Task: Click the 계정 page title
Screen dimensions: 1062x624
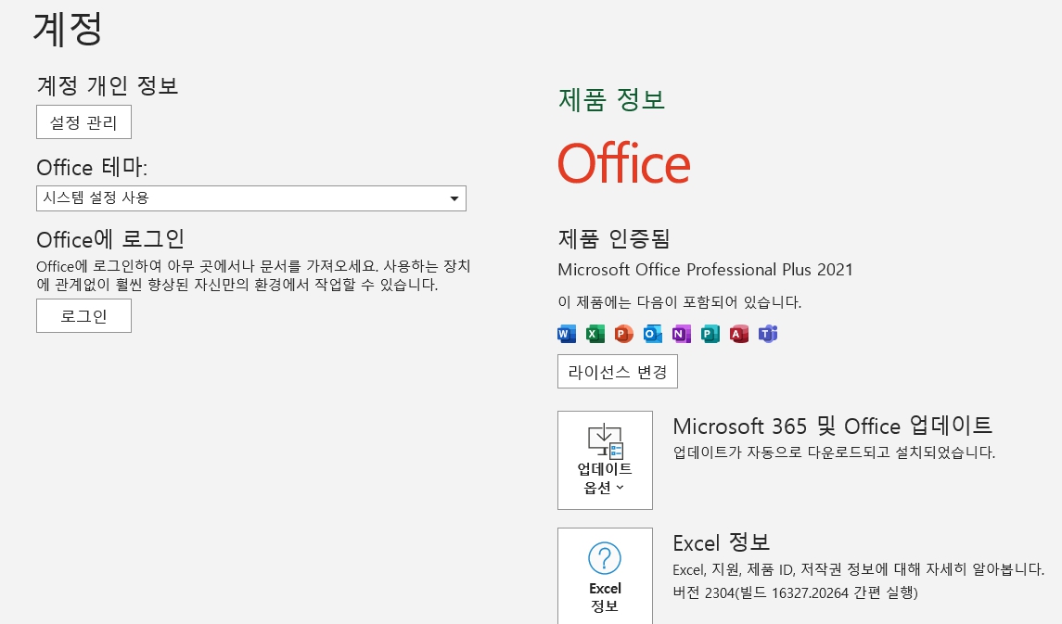Action: tap(68, 29)
